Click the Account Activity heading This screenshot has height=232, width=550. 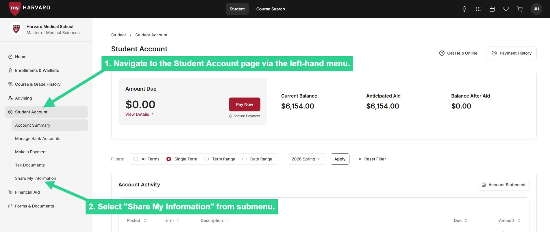(139, 185)
